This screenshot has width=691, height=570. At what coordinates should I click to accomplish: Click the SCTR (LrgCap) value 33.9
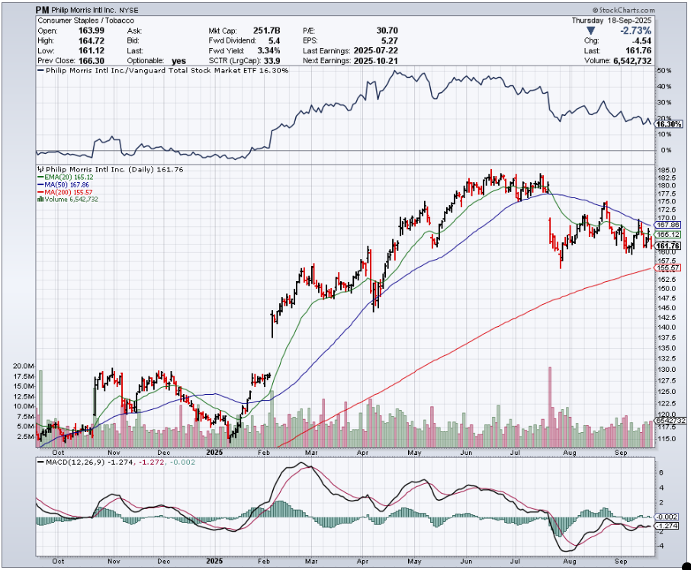pos(272,61)
